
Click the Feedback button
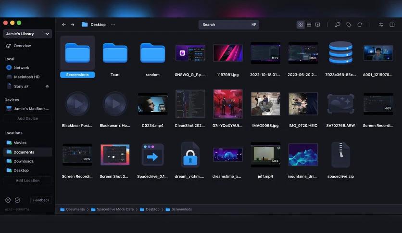point(41,200)
